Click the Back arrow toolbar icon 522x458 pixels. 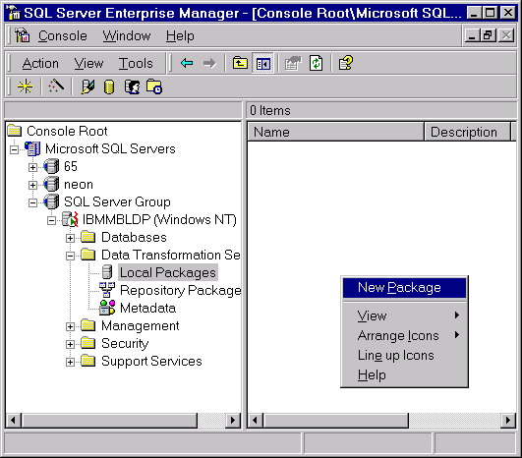[187, 63]
